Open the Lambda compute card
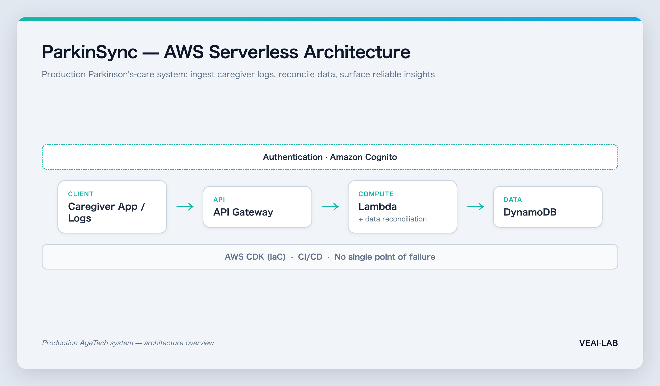The width and height of the screenshot is (660, 386). pos(402,207)
